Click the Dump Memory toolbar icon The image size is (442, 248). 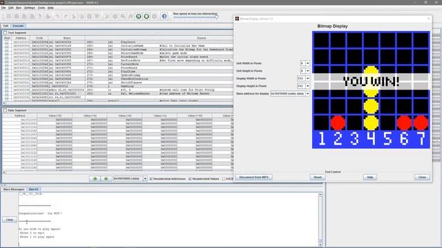click(40, 17)
